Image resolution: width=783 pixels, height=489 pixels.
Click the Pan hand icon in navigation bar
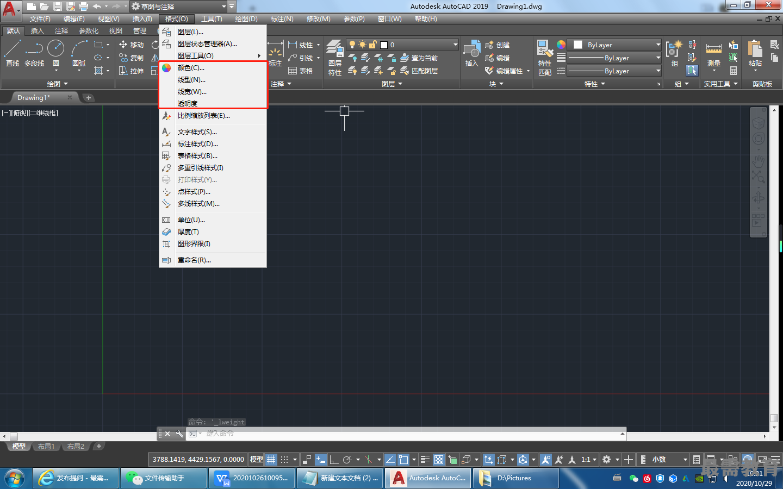click(x=758, y=161)
